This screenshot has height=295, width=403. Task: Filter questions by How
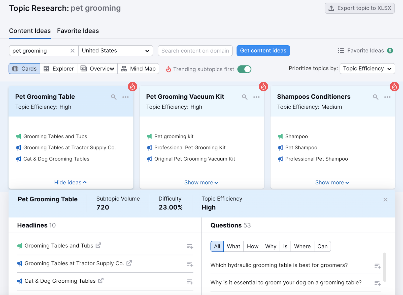click(x=253, y=246)
